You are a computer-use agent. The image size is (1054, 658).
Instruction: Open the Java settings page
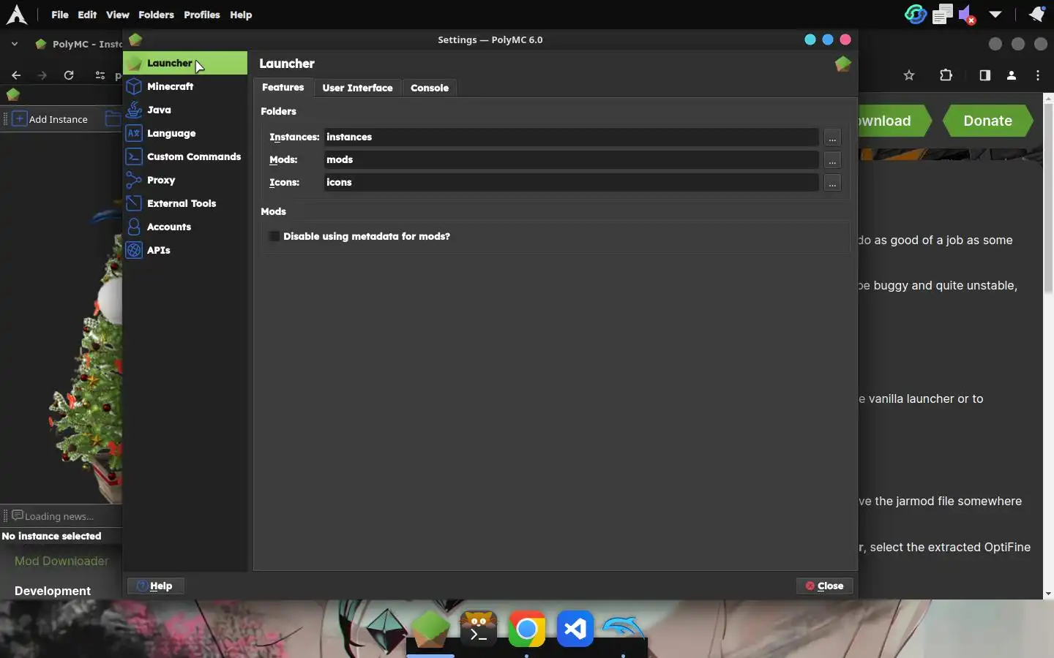pyautogui.click(x=184, y=110)
